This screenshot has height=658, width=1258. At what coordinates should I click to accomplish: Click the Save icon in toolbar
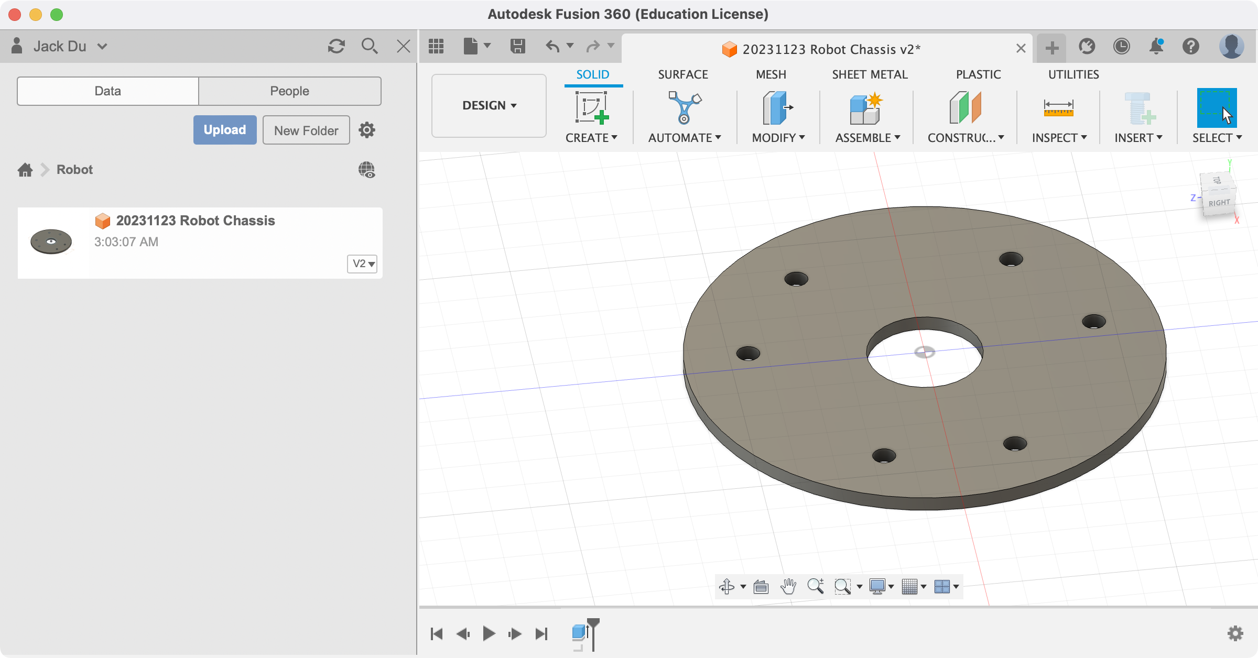tap(517, 46)
